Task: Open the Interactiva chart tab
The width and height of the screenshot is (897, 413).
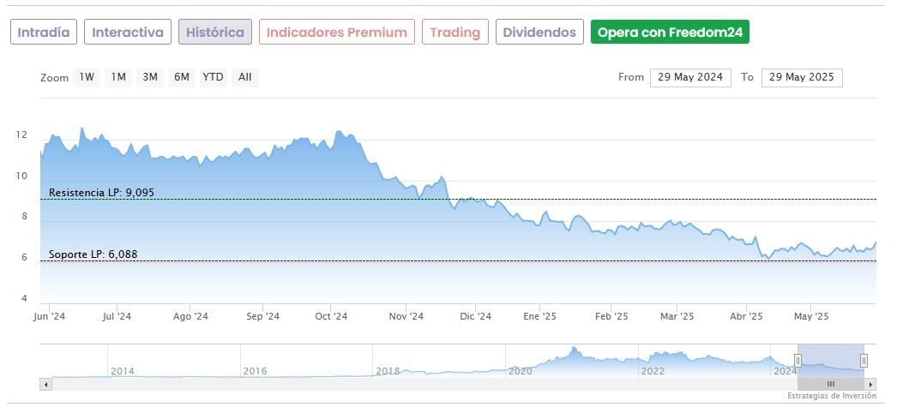Action: coord(128,33)
